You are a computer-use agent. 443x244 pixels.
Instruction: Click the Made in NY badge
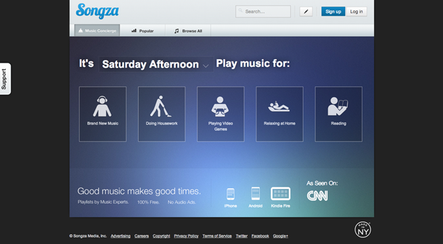[x=363, y=230]
